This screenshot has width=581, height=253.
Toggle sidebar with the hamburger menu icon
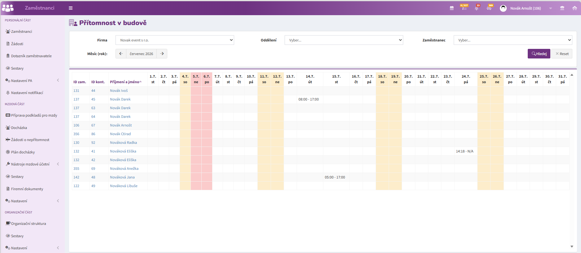(x=71, y=8)
